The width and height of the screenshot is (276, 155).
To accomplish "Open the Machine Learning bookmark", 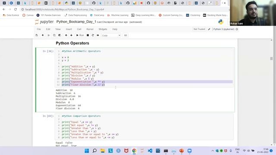I will point(118,15).
